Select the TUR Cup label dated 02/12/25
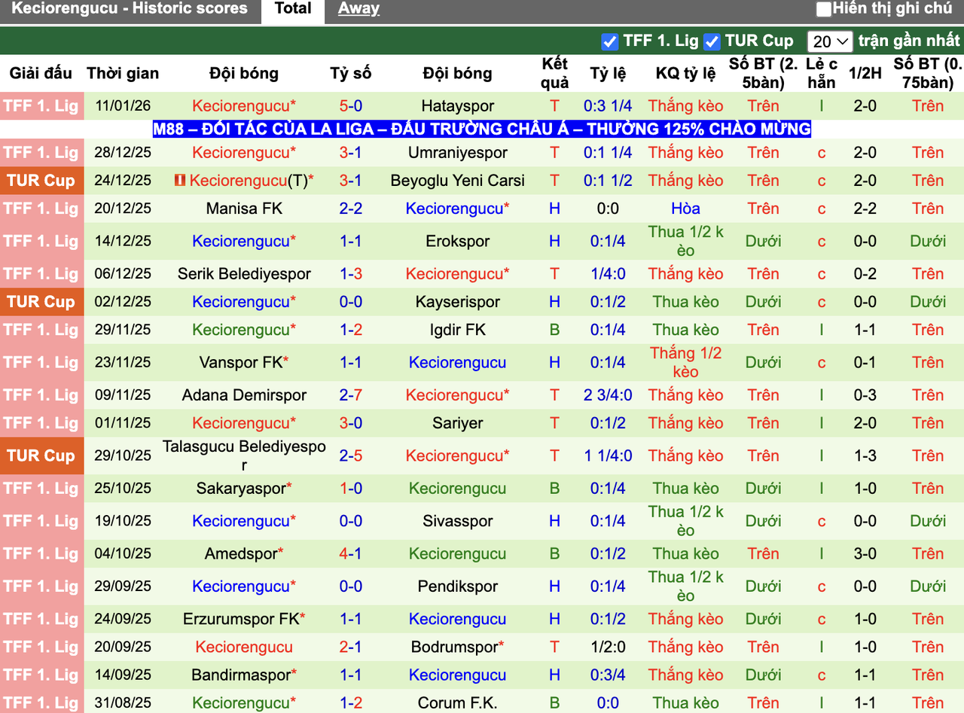The height and width of the screenshot is (713, 964). coord(41,302)
